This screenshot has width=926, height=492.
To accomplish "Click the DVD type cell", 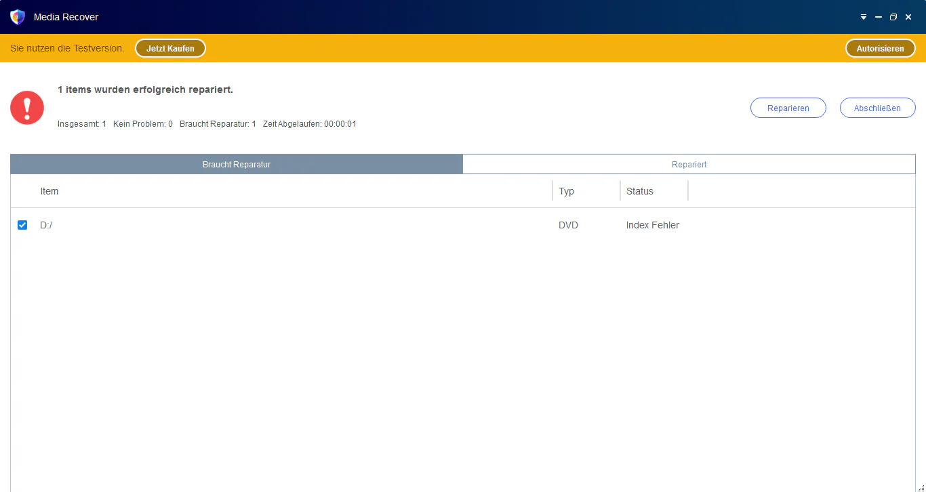I will 568,225.
